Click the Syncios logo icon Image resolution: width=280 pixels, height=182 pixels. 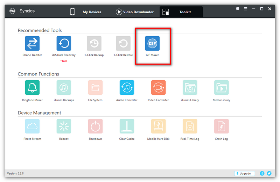pos(13,11)
